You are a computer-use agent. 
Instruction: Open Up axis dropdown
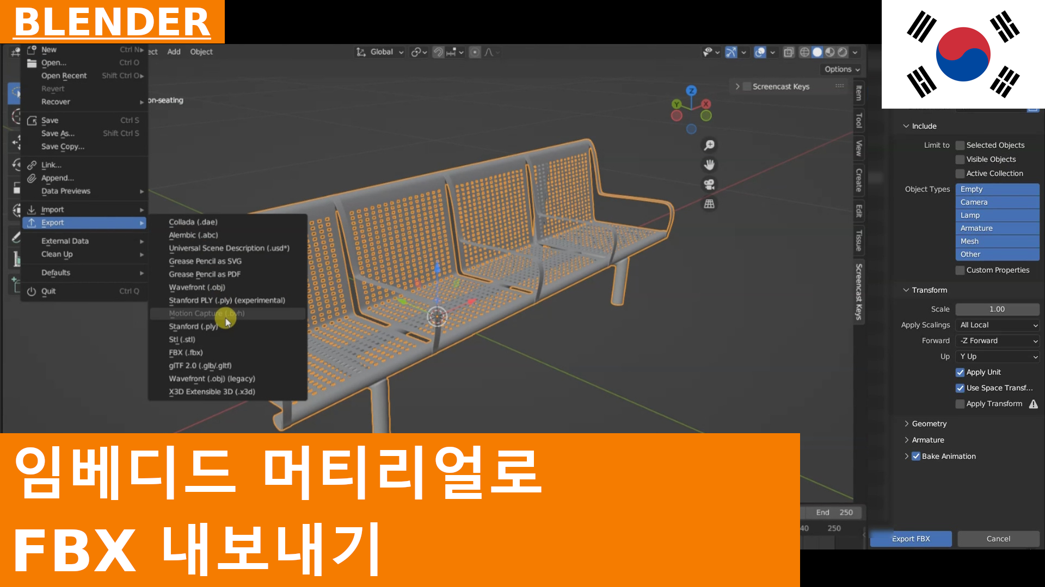pos(998,357)
